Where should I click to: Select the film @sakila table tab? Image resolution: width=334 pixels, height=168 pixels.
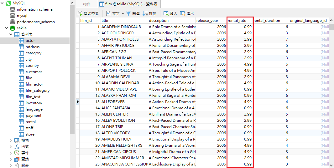click(128, 4)
